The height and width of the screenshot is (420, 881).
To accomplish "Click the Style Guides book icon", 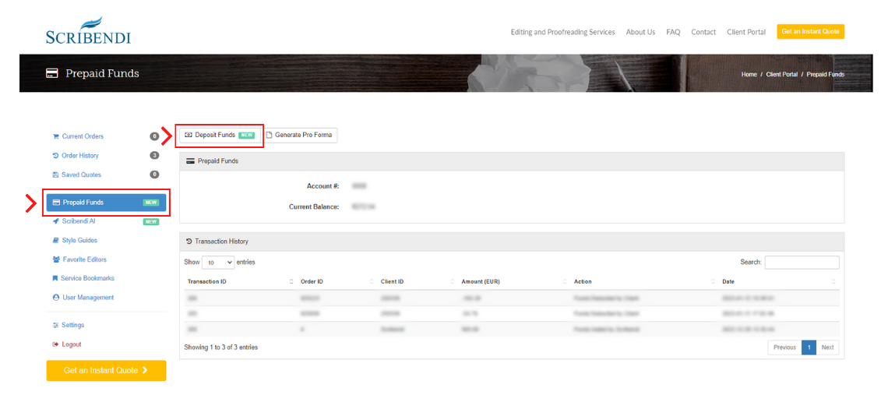I will pos(55,240).
